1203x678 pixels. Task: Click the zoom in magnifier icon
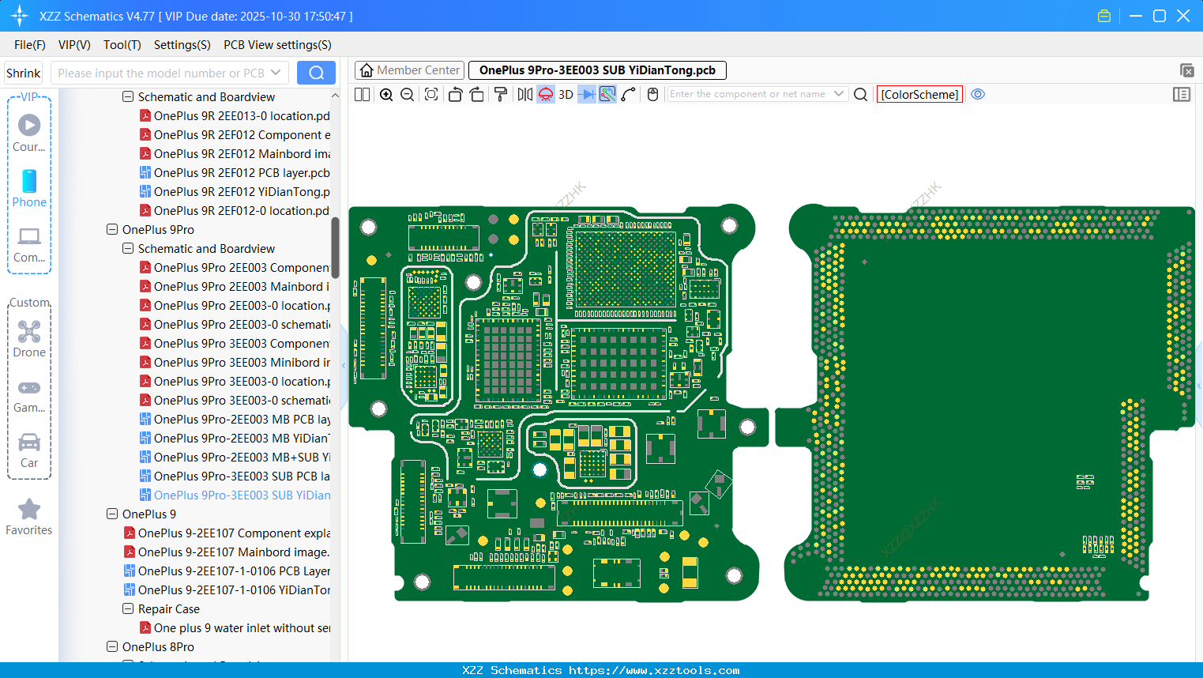(386, 95)
